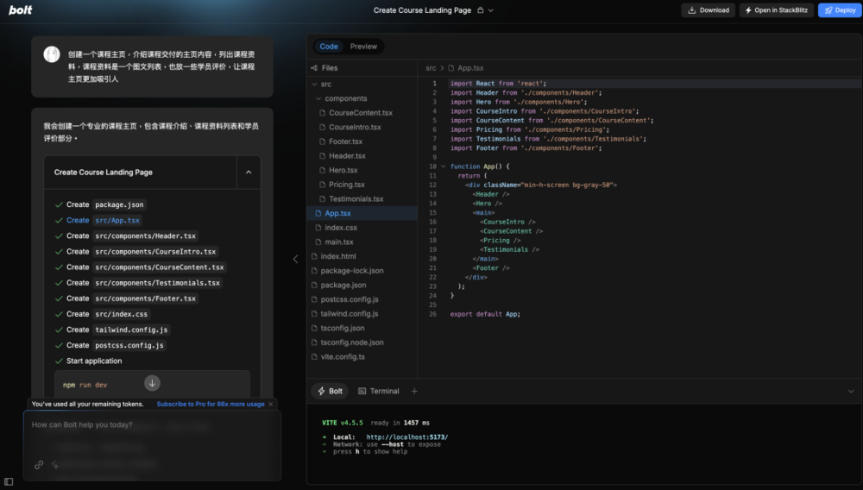This screenshot has width=863, height=490.
Task: Click the attach link icon in chat input
Action: 39,464
